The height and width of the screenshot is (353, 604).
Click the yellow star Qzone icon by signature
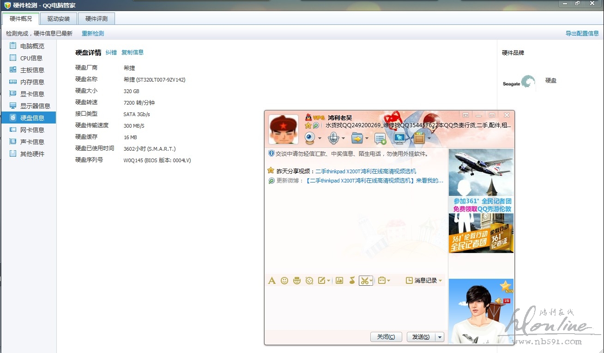(x=308, y=125)
